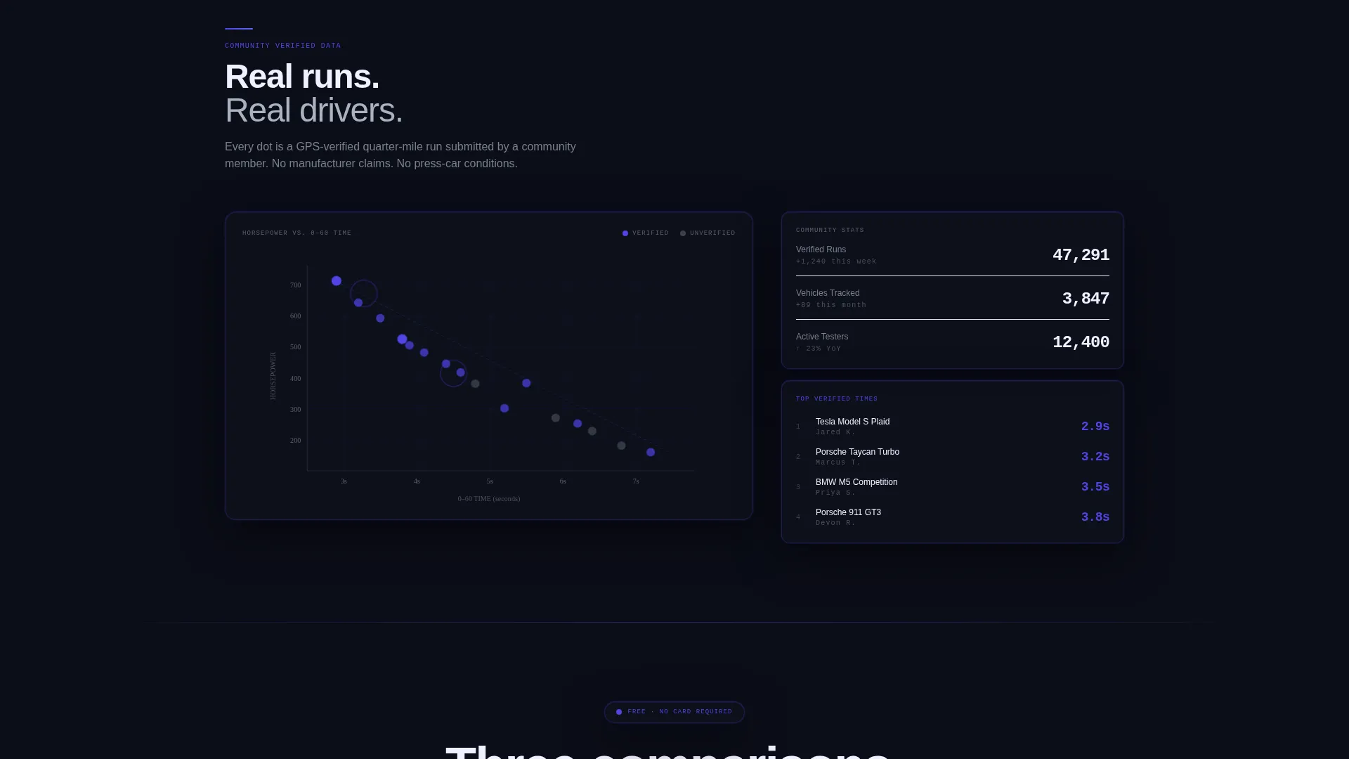The height and width of the screenshot is (759, 1349).
Task: Click the COMMUNITY STATS heading
Action: click(x=830, y=231)
